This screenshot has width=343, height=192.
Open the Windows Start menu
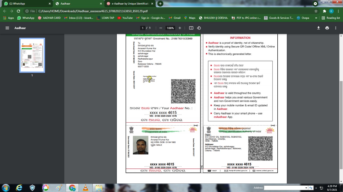(x=6, y=188)
